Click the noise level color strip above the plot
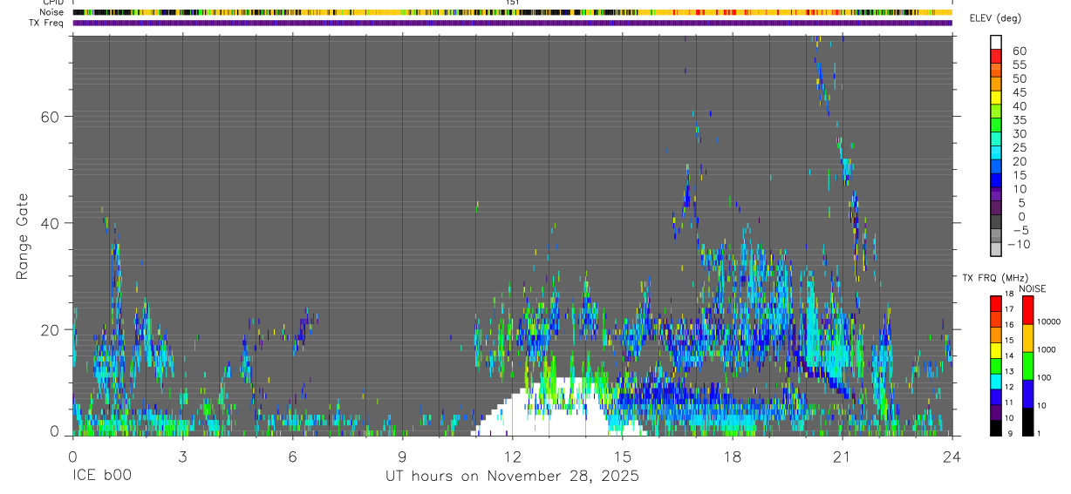 (512, 12)
